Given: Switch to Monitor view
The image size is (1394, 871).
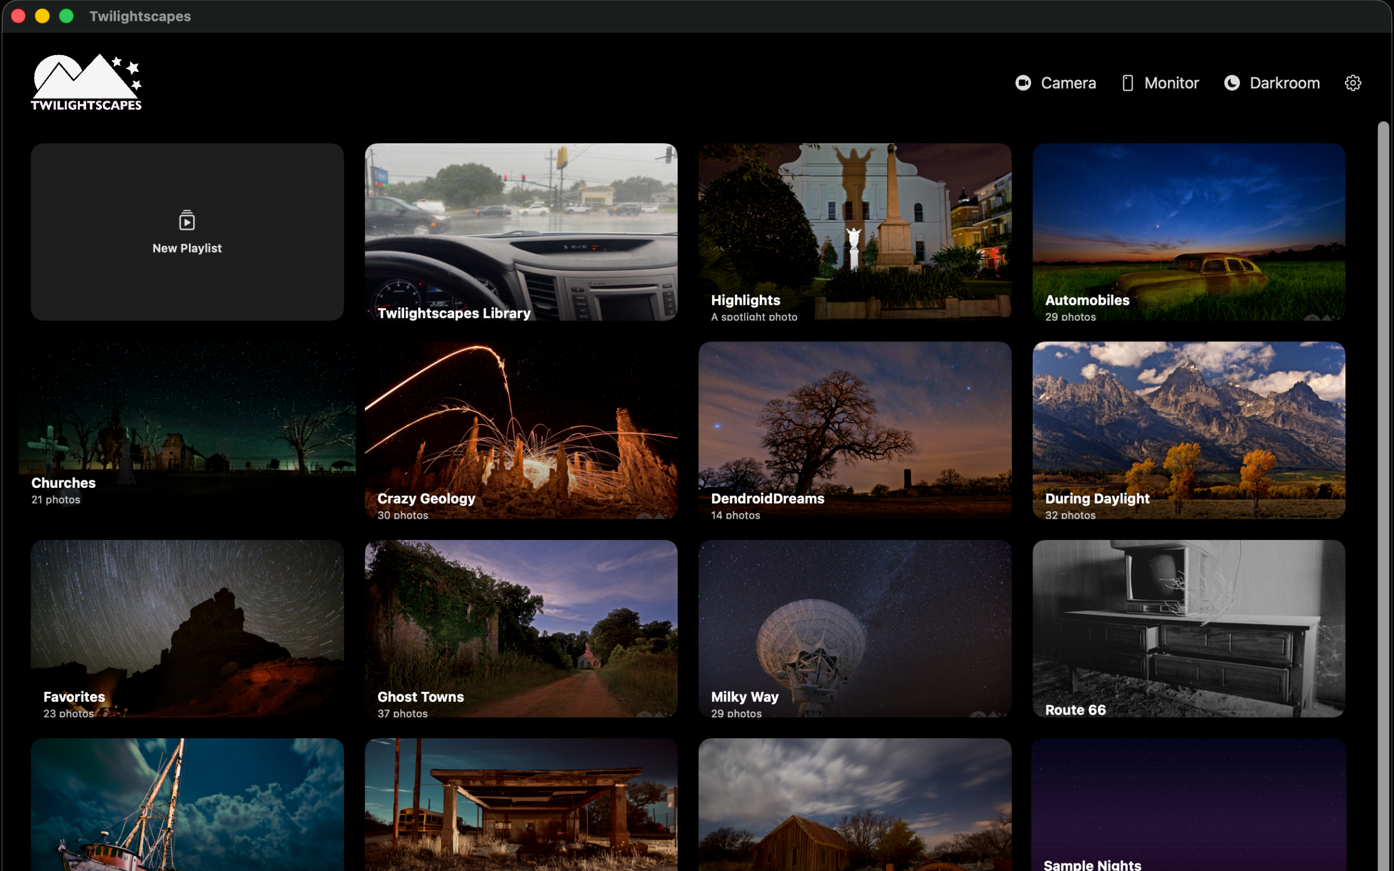Looking at the screenshot, I should 1160,83.
